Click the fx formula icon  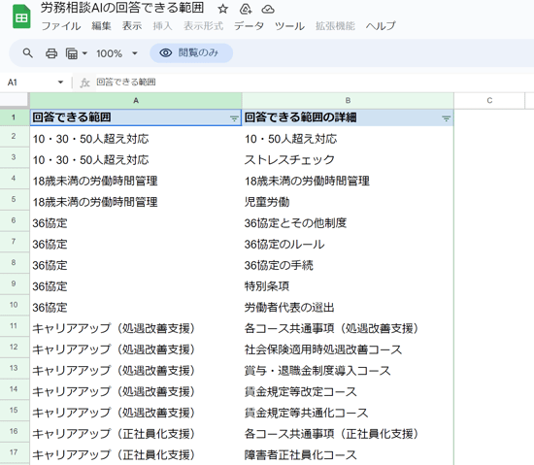click(84, 83)
